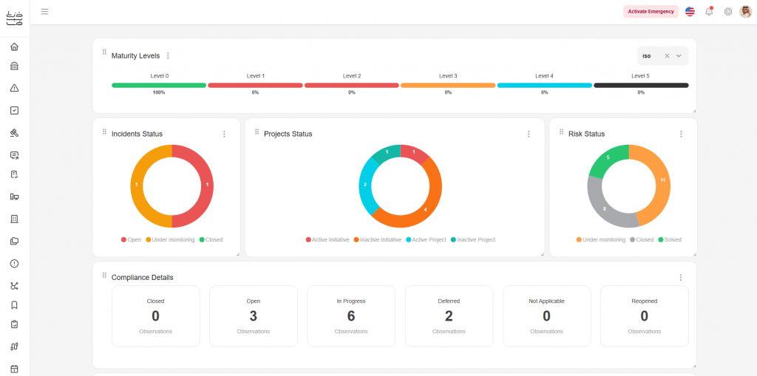This screenshot has height=376, width=757.
Task: Open the Projects Status three-dot menu
Action: click(x=529, y=134)
